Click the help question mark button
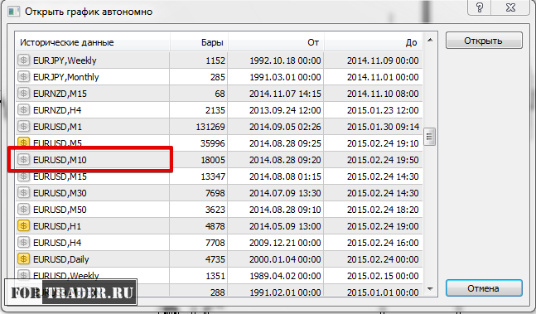The width and height of the screenshot is (536, 314). click(x=480, y=7)
